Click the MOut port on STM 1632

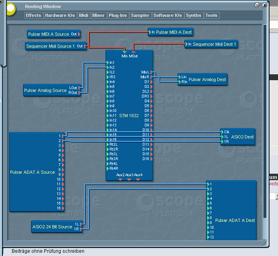[x=134, y=52]
